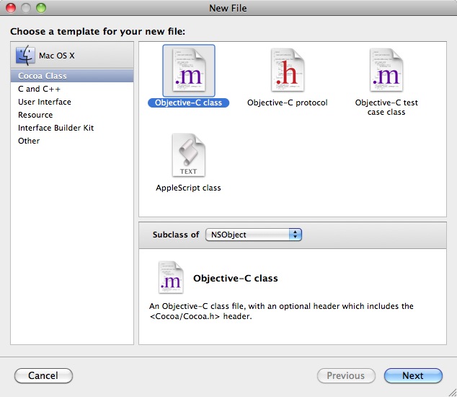Click the Objective-C test case class label
This screenshot has width=457, height=397.
pyautogui.click(x=386, y=107)
